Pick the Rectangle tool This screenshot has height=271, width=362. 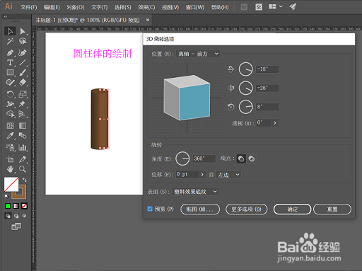[10, 73]
